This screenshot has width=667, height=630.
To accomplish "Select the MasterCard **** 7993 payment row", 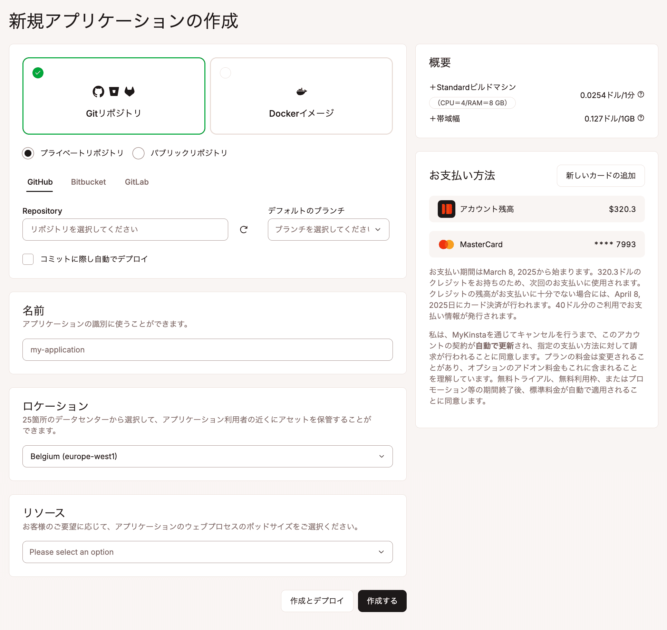I will pos(537,244).
